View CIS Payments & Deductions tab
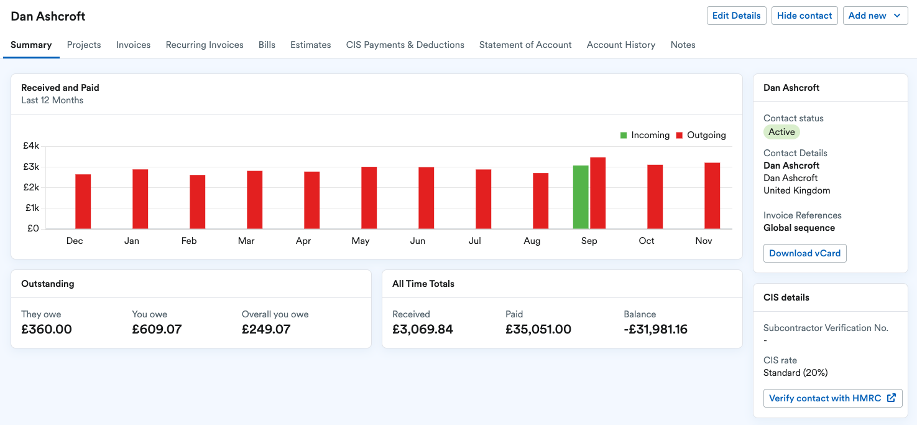 (x=405, y=45)
